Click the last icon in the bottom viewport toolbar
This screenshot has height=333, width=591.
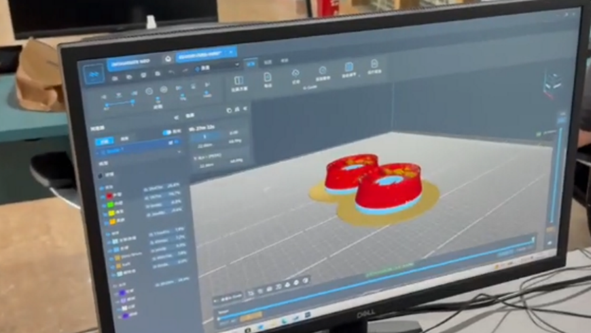point(306,280)
